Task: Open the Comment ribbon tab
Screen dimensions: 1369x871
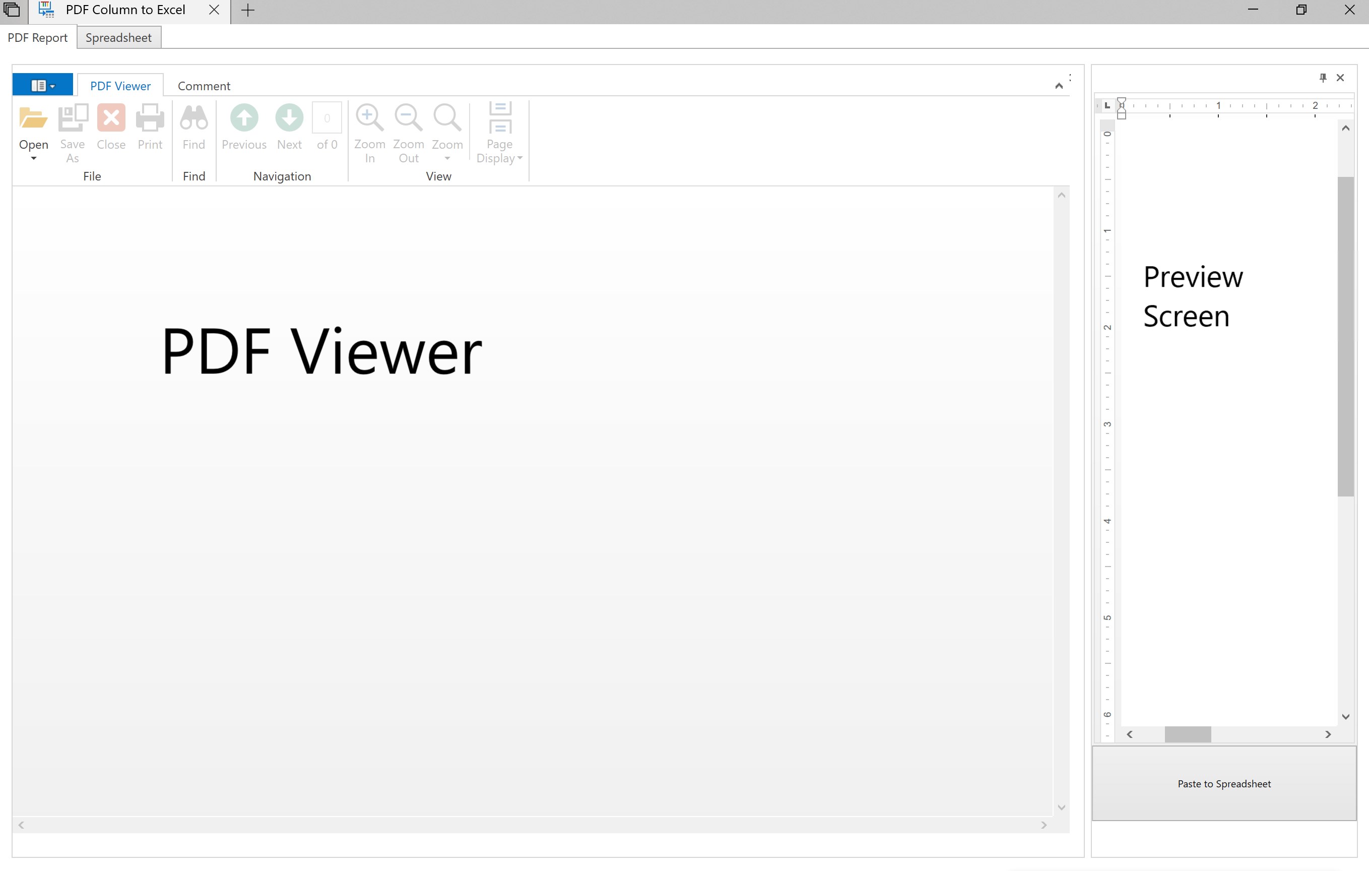Action: [x=204, y=86]
